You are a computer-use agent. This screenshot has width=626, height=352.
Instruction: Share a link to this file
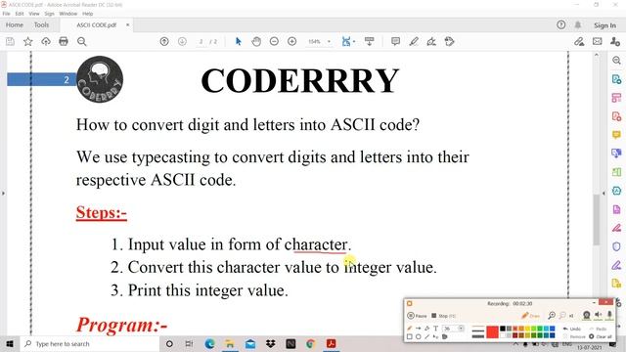tap(579, 41)
